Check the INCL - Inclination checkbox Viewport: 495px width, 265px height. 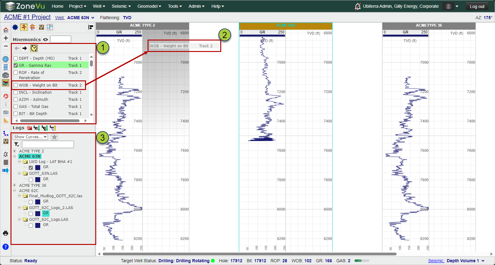pyautogui.click(x=16, y=92)
